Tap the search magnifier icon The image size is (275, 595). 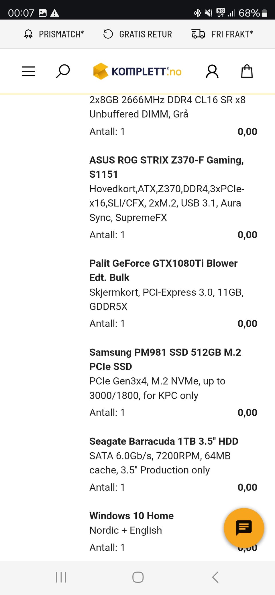pos(63,71)
